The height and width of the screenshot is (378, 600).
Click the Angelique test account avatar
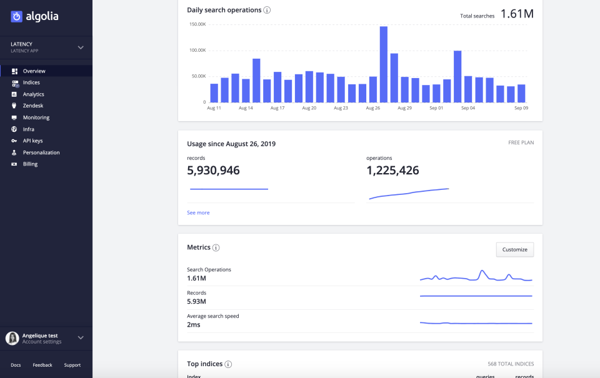[x=11, y=337]
